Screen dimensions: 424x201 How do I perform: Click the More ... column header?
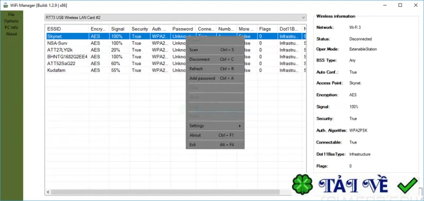click(247, 29)
